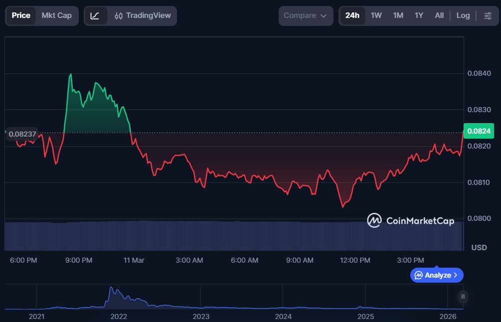Switch to TradingView candlestick chart
The width and height of the screenshot is (501, 322).
click(x=143, y=15)
